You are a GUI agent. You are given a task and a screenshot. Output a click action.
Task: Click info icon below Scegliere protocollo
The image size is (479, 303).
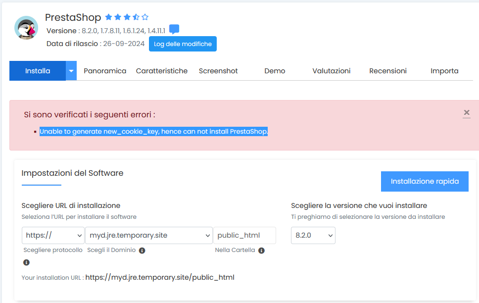coord(27,262)
